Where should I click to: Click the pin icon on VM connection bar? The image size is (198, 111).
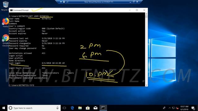[x=61, y=2]
